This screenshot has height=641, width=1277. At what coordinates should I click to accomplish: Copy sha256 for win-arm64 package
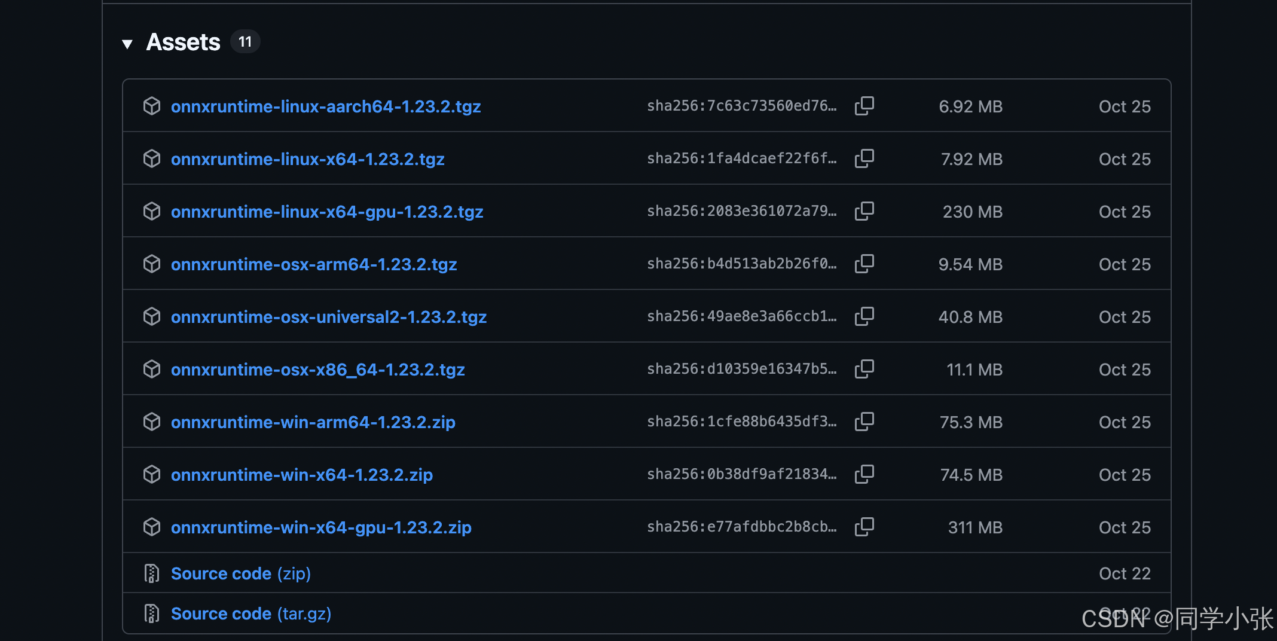(x=864, y=422)
